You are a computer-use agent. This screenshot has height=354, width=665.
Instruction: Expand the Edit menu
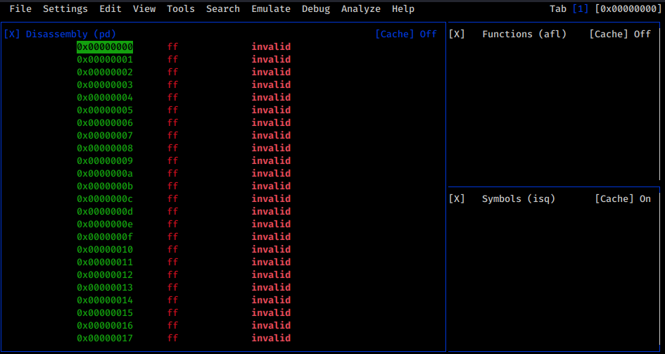[x=110, y=9]
